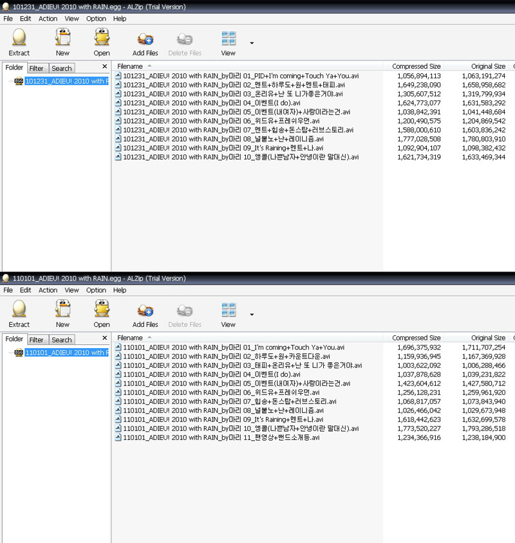Viewport: 515px width, 543px height.
Task: Click Add Files icon in 101231 window
Action: pos(145,39)
